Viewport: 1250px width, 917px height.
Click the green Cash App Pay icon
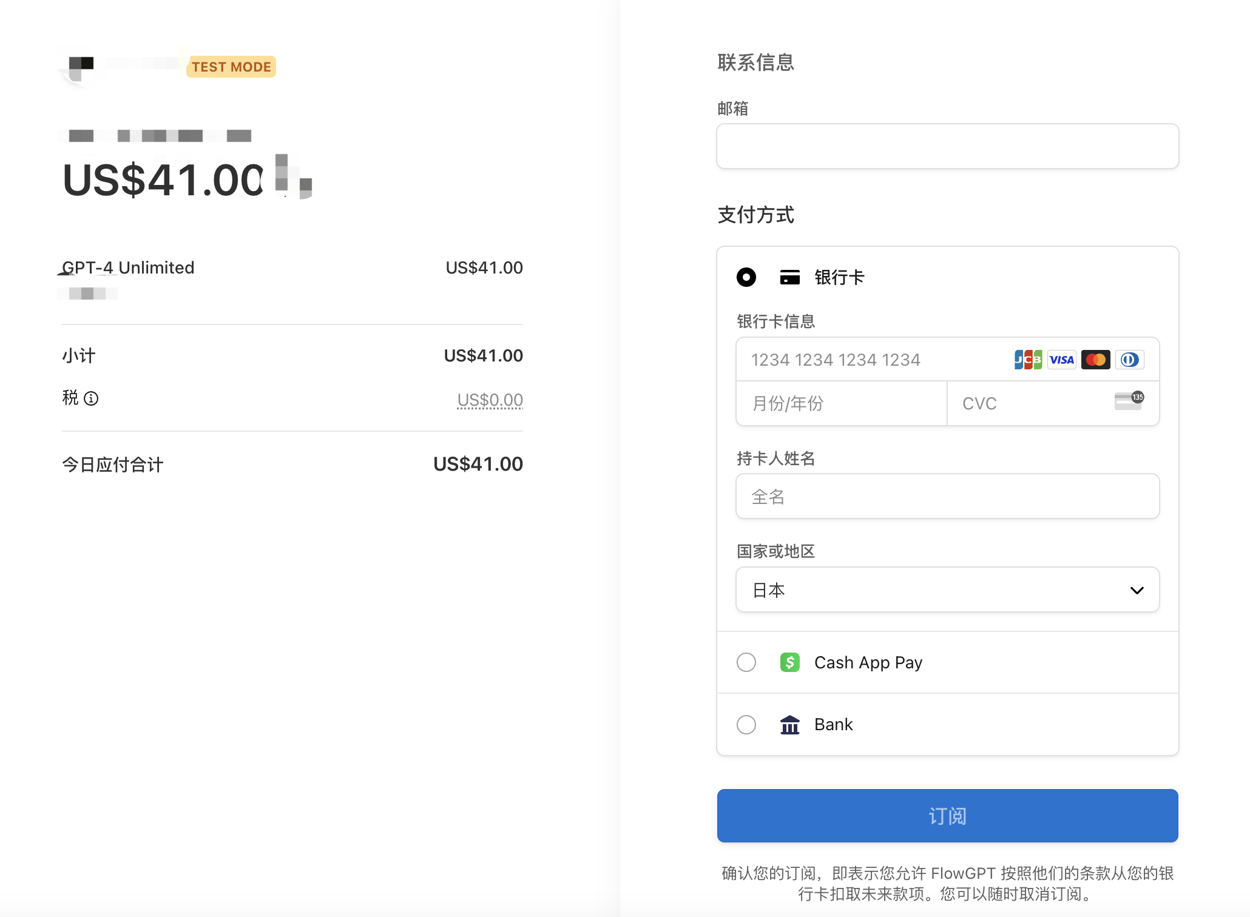point(789,662)
